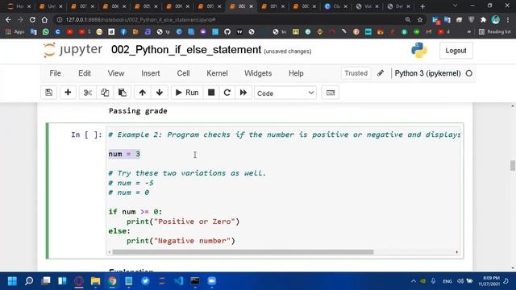
Task: Rename notebook title 002_Python_if_else_statement
Action: pyautogui.click(x=186, y=50)
